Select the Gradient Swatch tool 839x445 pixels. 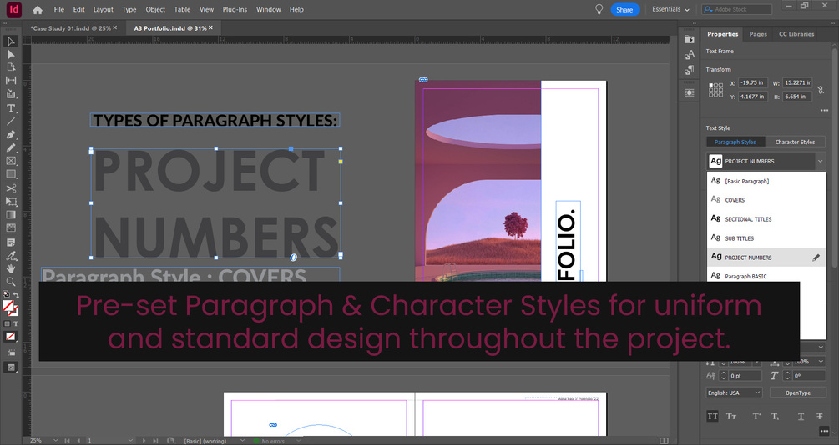point(11,215)
